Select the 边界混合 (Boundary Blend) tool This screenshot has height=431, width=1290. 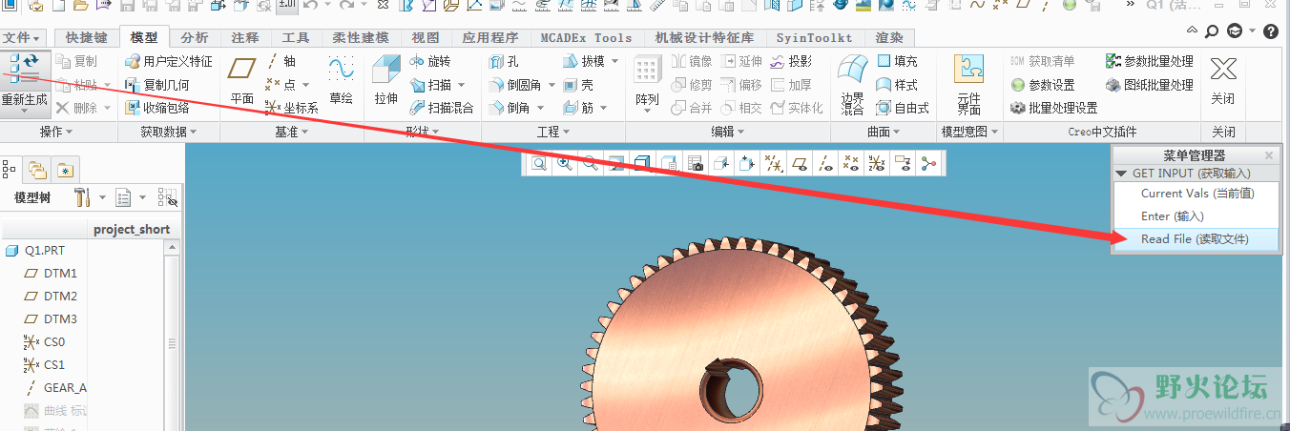pyautogui.click(x=852, y=84)
